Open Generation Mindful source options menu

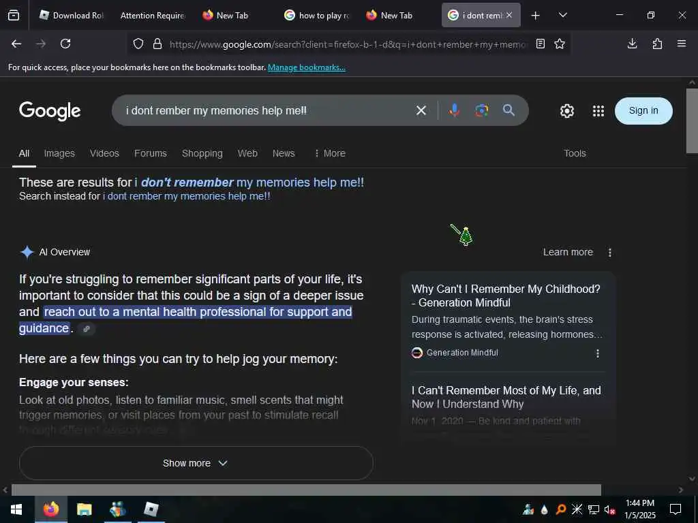pos(597,353)
